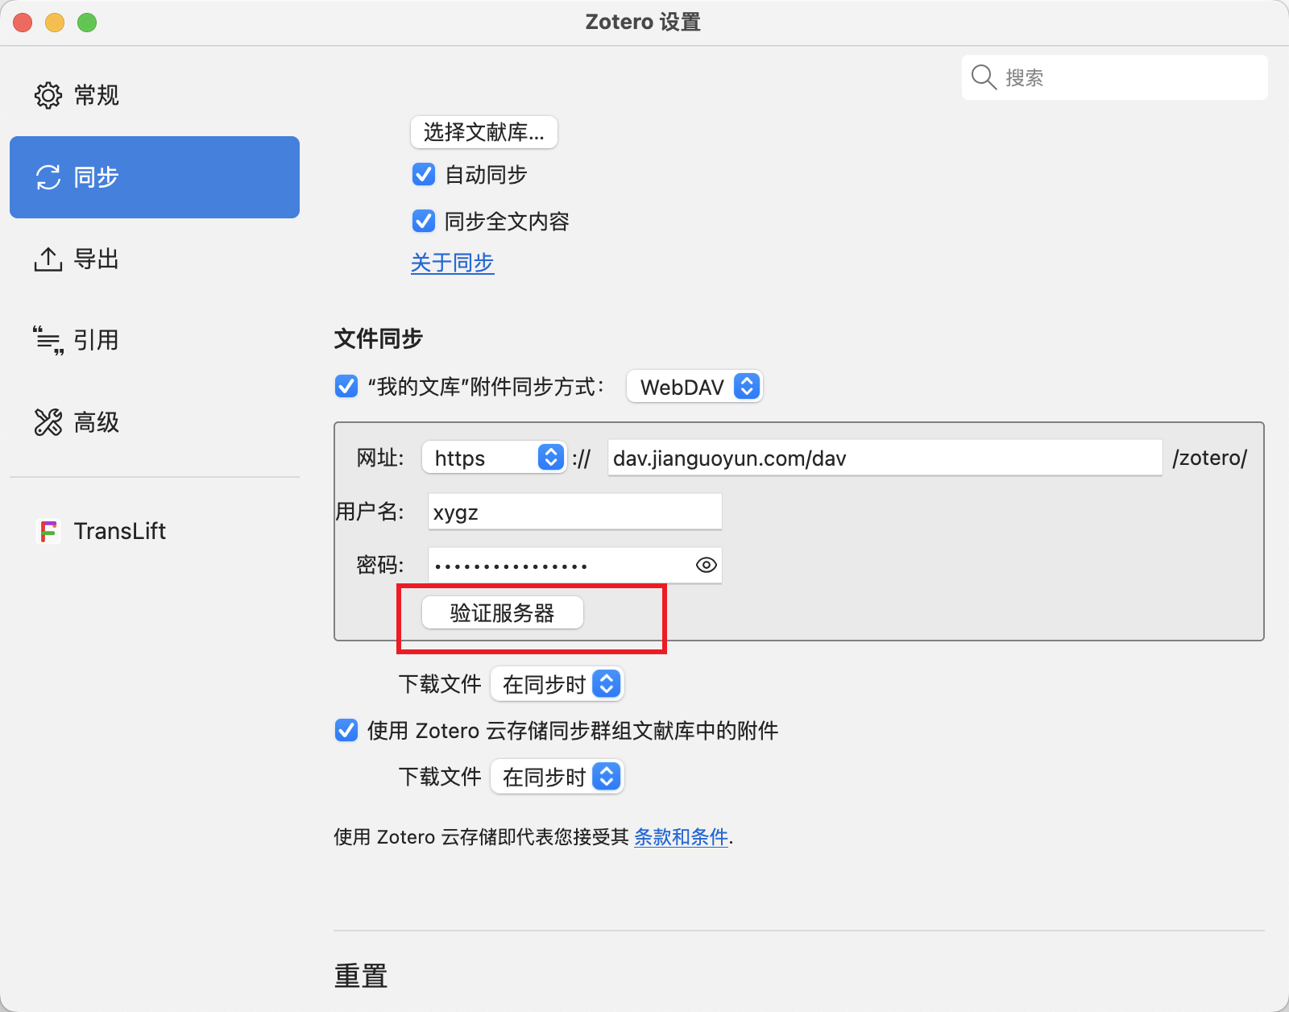The image size is (1289, 1012).
Task: Uncheck the 自动同步 checkbox
Action: click(424, 175)
